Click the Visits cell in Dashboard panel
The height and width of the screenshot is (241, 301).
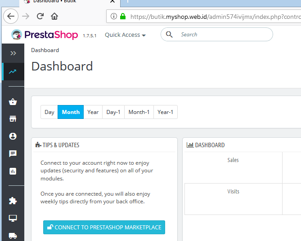pos(233,199)
